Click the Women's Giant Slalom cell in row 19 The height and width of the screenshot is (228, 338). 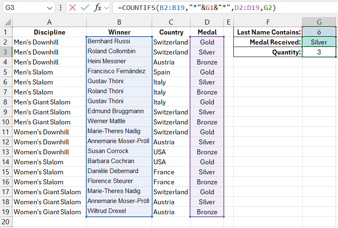(x=49, y=212)
